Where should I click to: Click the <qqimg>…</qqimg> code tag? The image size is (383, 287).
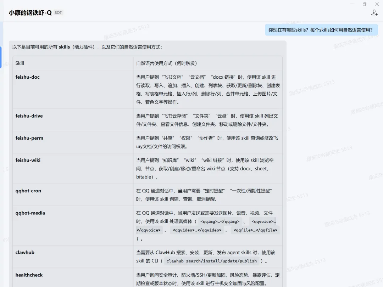click(x=220, y=221)
